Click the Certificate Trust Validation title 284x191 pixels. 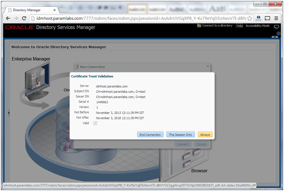(x=92, y=76)
